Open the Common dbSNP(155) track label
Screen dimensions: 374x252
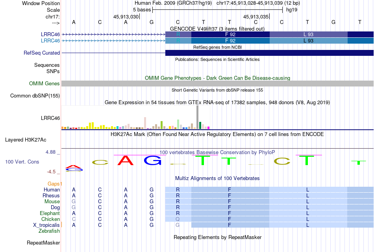pos(35,96)
